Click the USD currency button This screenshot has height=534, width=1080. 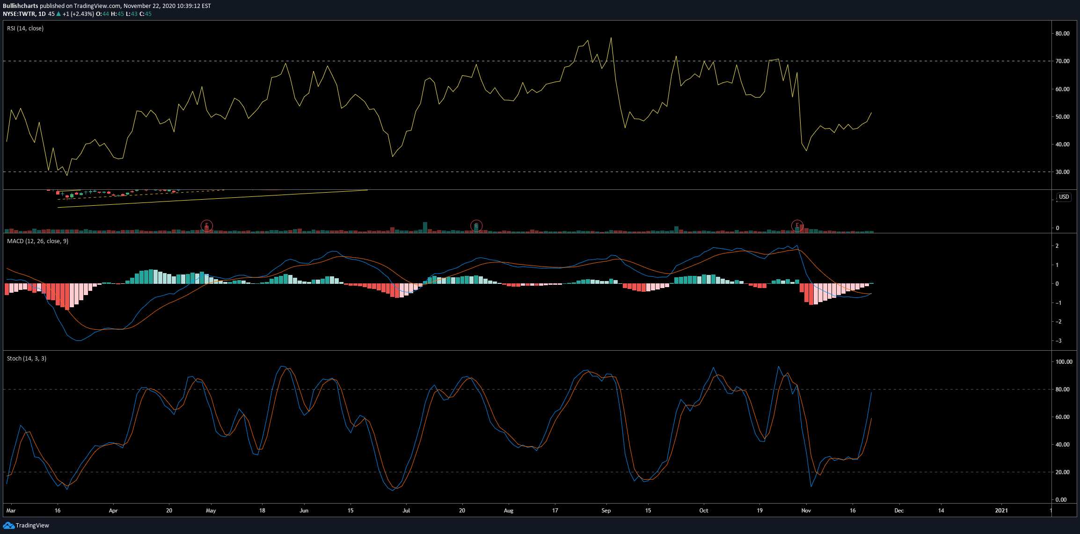coord(1064,197)
